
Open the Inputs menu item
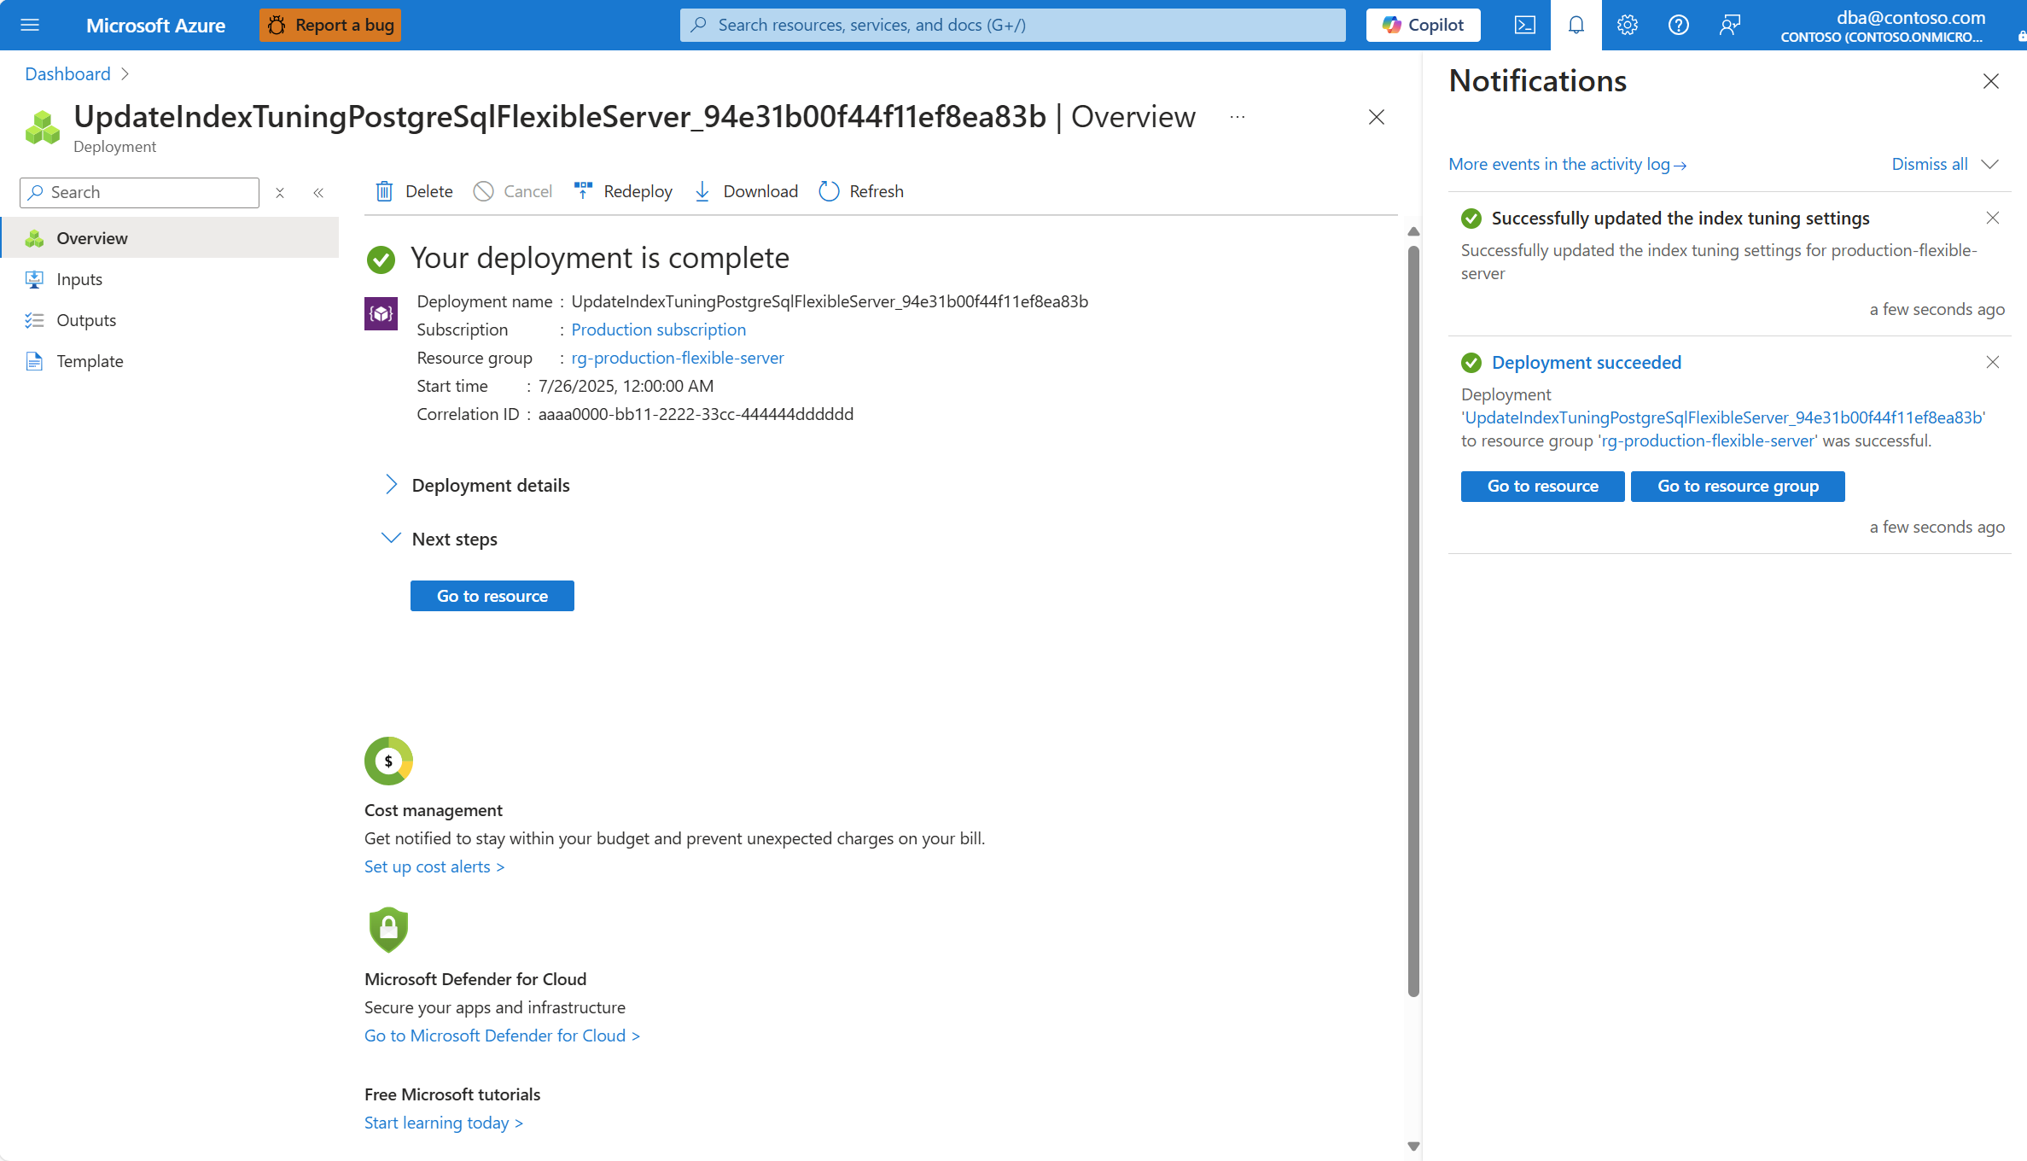pyautogui.click(x=79, y=279)
